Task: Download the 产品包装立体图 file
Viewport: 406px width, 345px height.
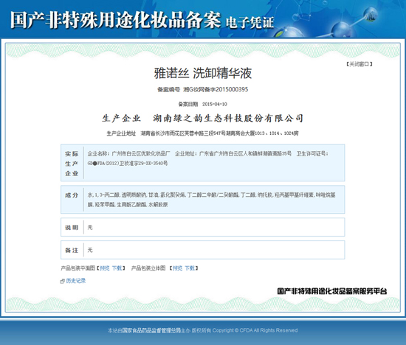Action: [190, 268]
